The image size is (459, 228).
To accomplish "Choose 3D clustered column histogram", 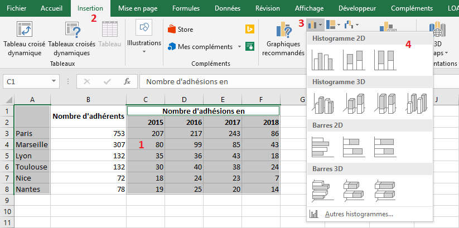I will pos(322,104).
